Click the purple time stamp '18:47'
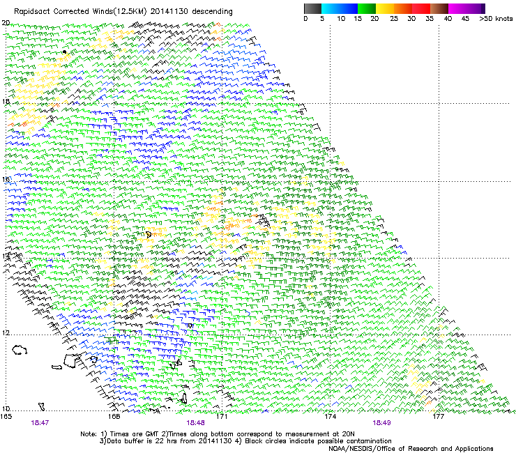Screen dimensions: 516x453 [x=40, y=423]
